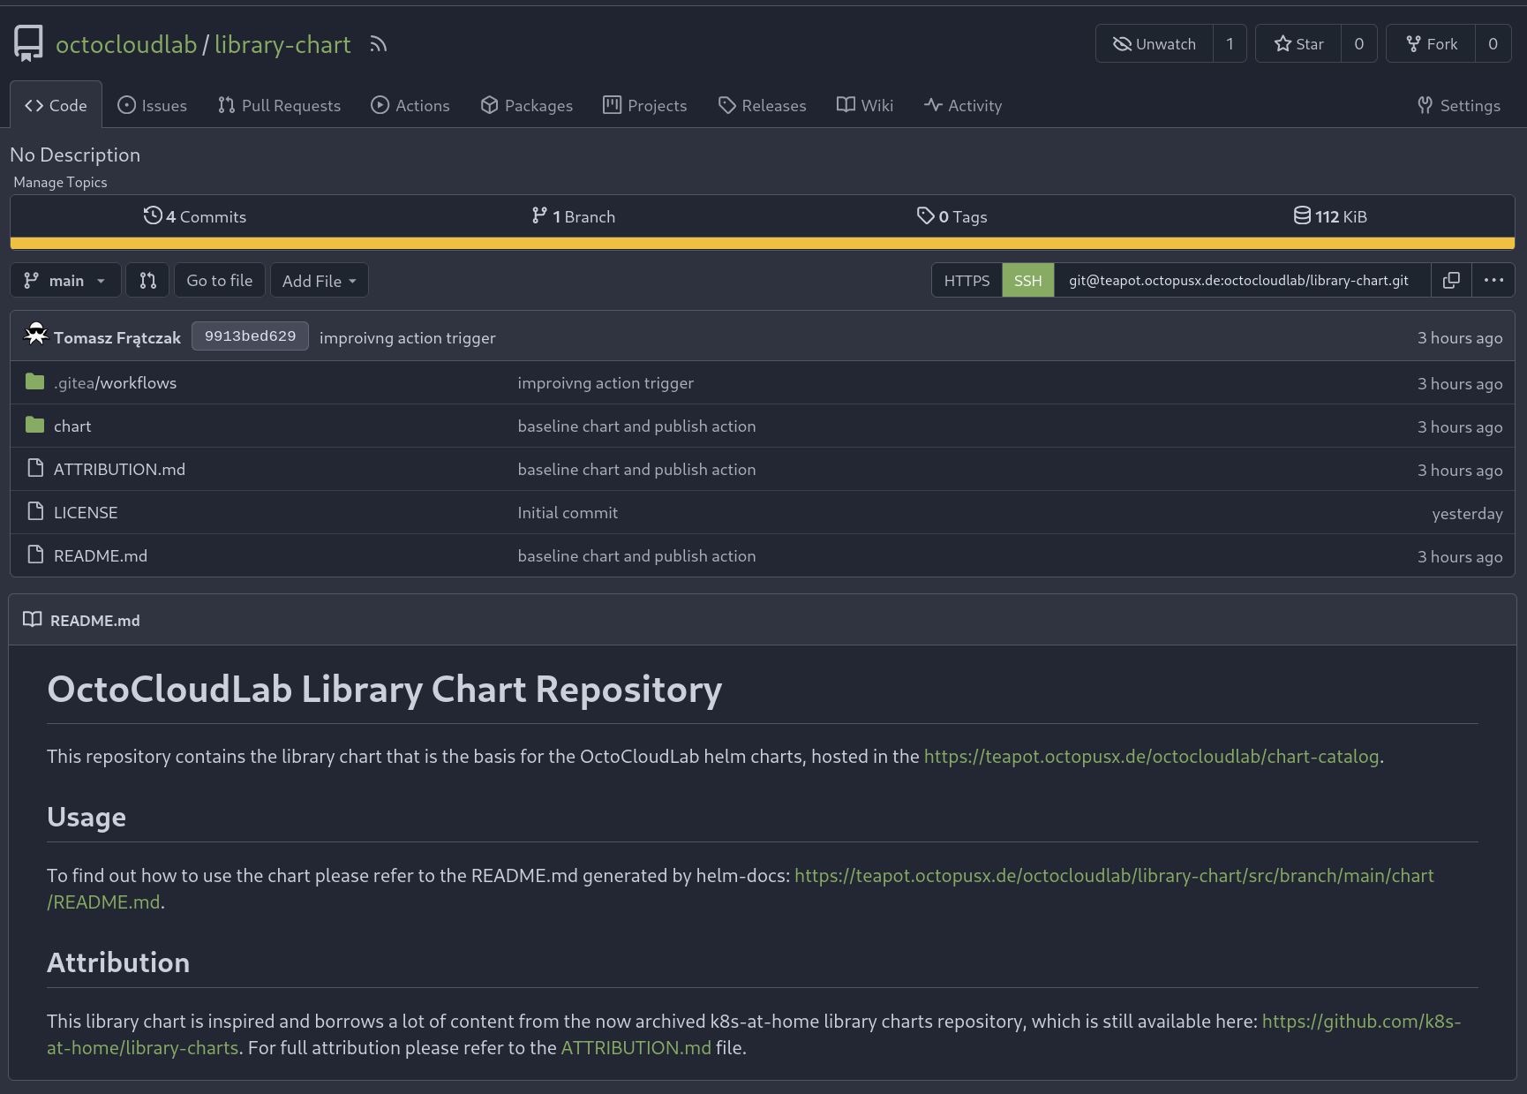Open the Wiki tab
1527x1094 pixels.
(x=865, y=105)
